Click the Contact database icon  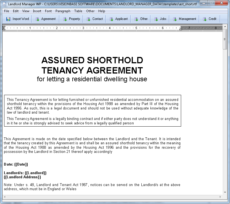click(88, 19)
